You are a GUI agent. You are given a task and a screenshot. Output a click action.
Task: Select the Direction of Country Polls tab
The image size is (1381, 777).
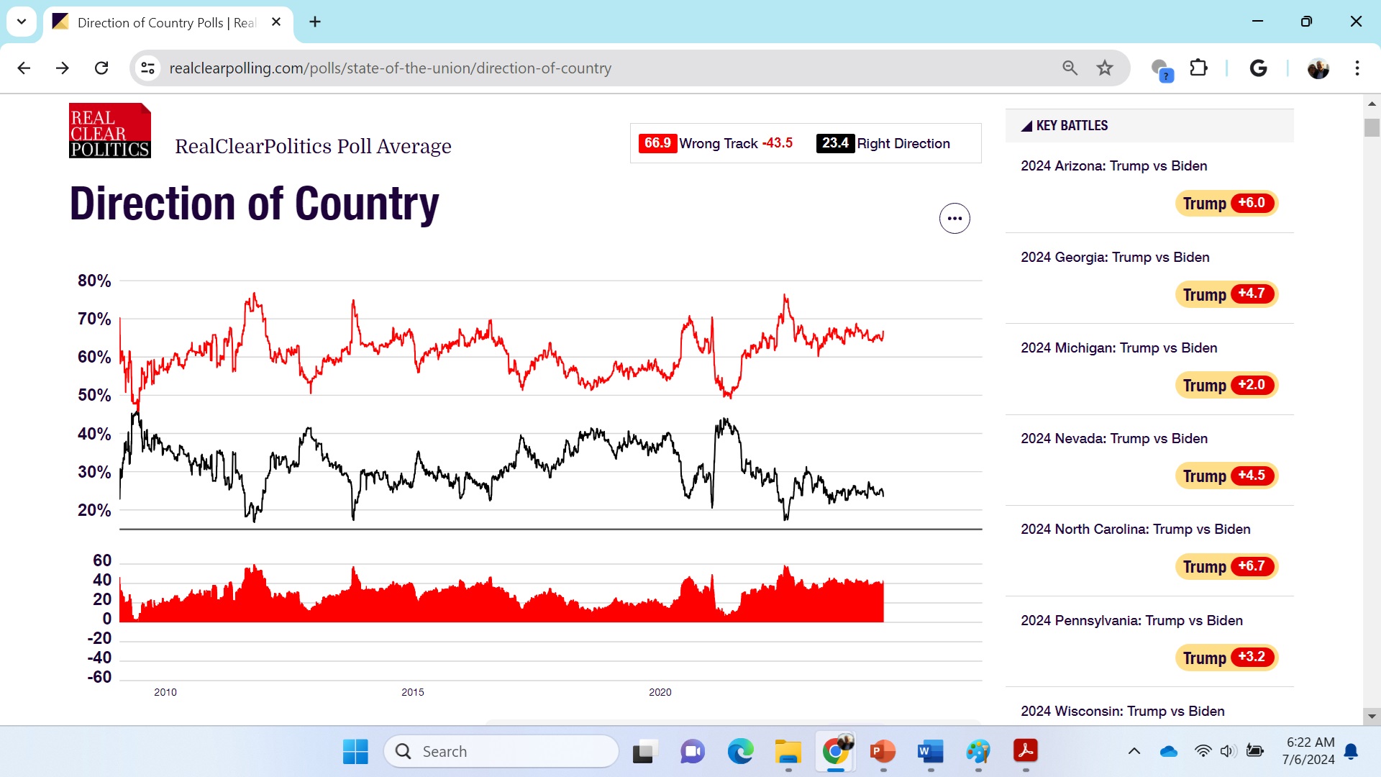click(x=165, y=22)
